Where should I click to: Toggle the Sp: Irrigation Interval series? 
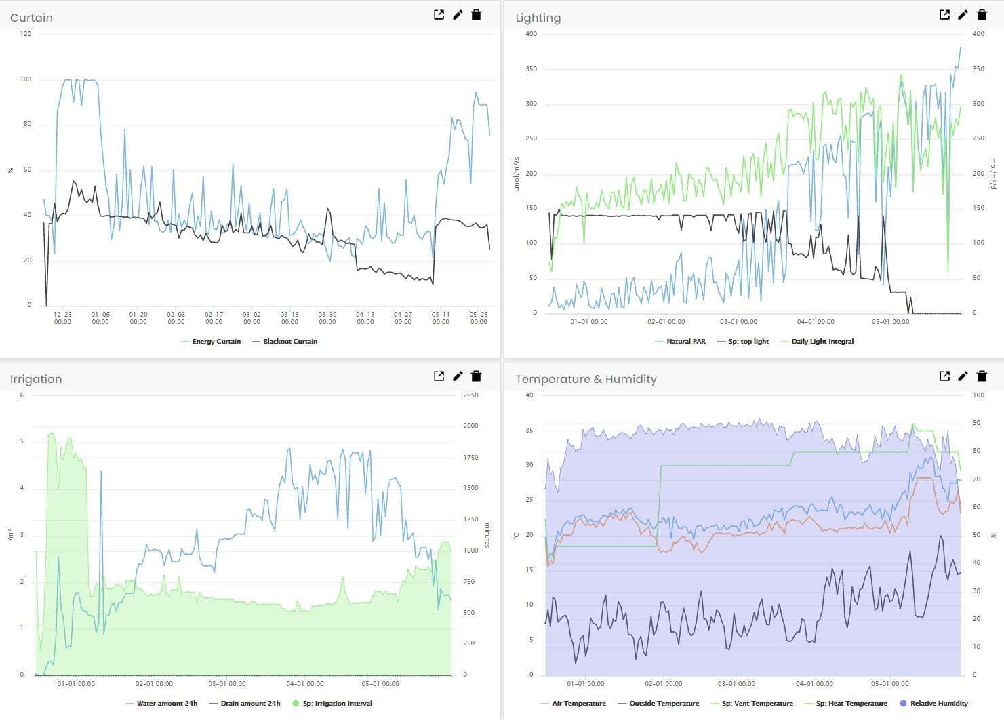tap(332, 704)
